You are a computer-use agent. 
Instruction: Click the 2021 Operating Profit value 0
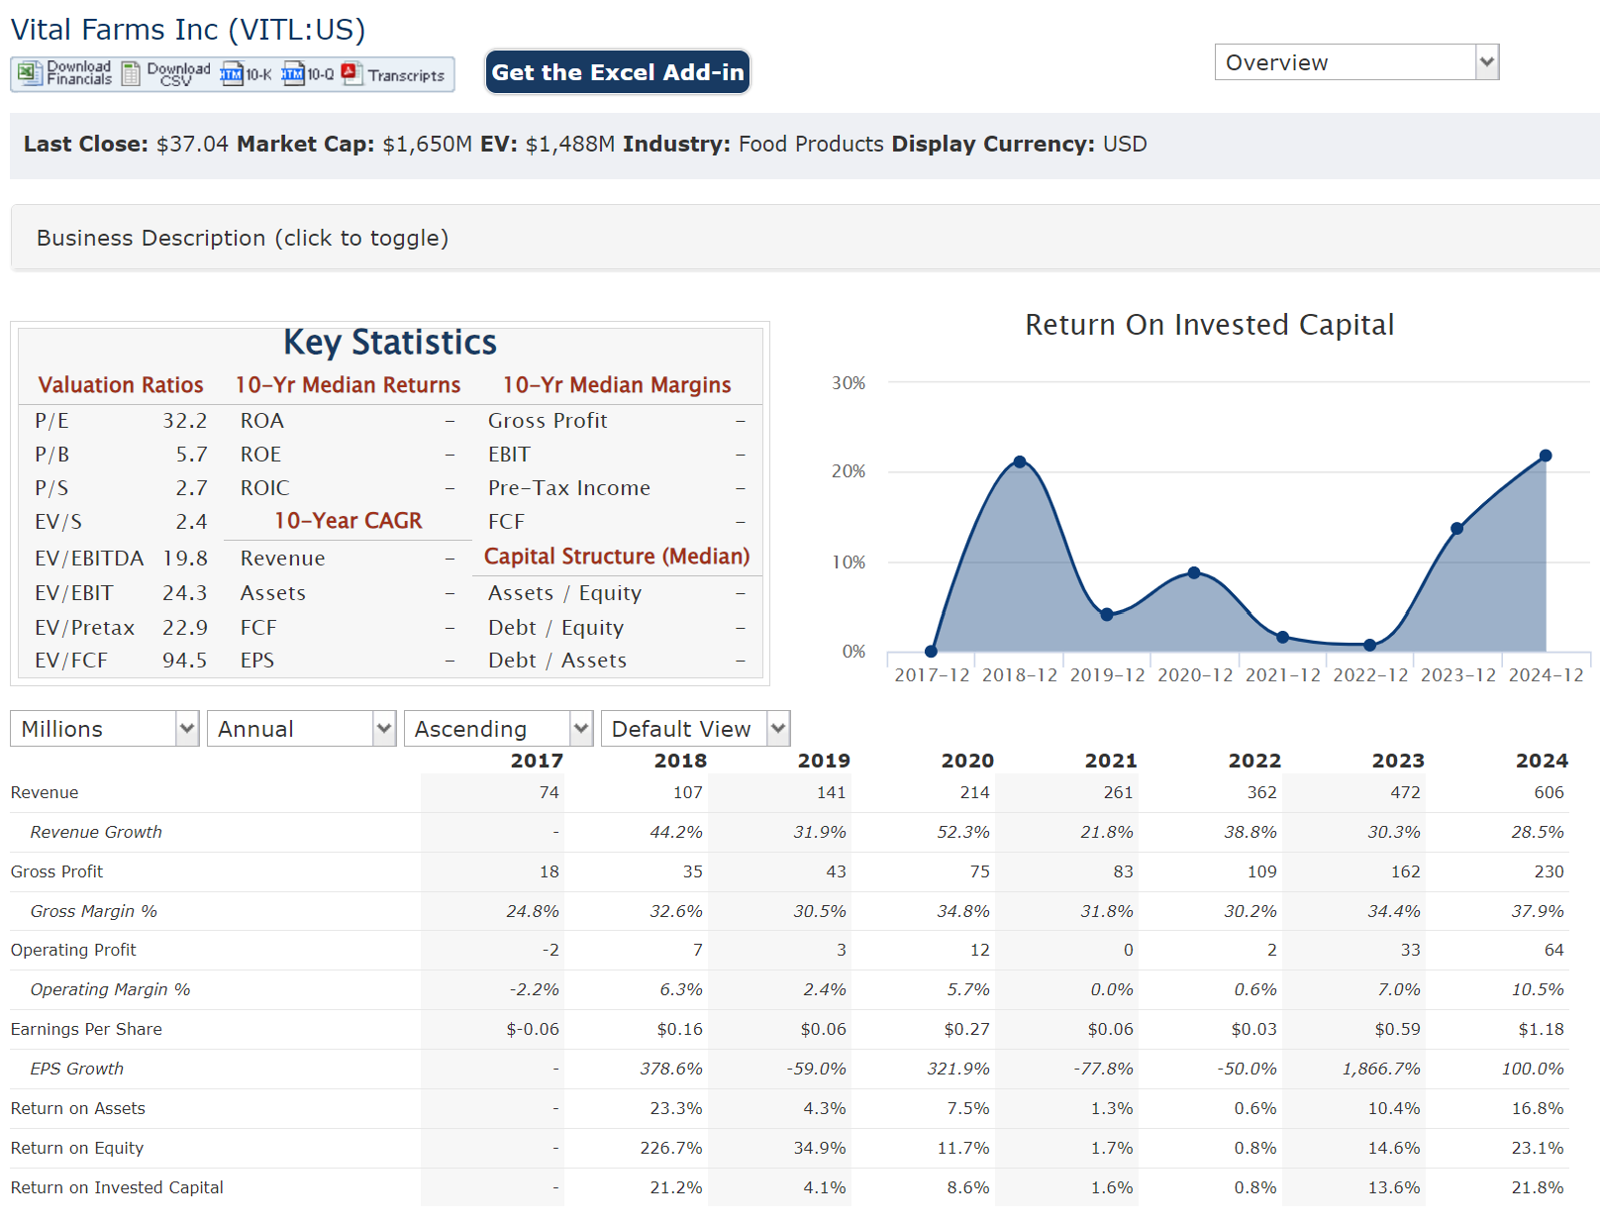[1128, 950]
